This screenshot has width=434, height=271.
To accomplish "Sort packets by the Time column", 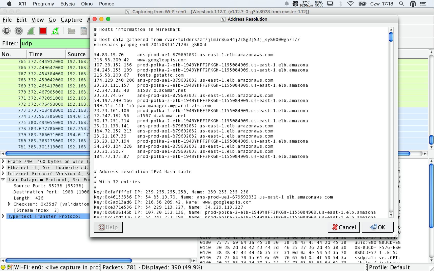I will click(x=46, y=54).
